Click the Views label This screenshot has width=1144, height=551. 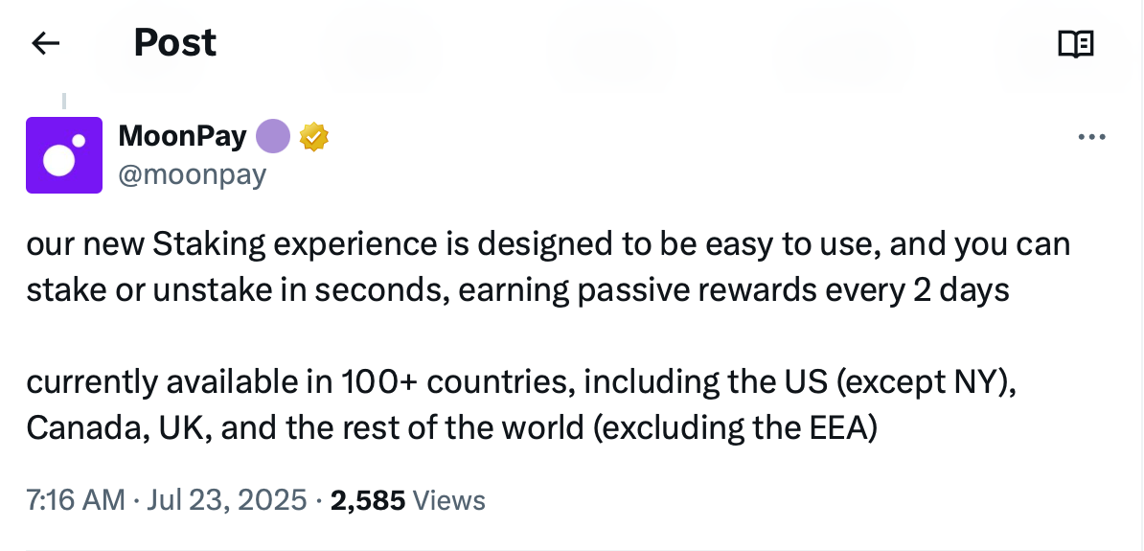pyautogui.click(x=449, y=499)
